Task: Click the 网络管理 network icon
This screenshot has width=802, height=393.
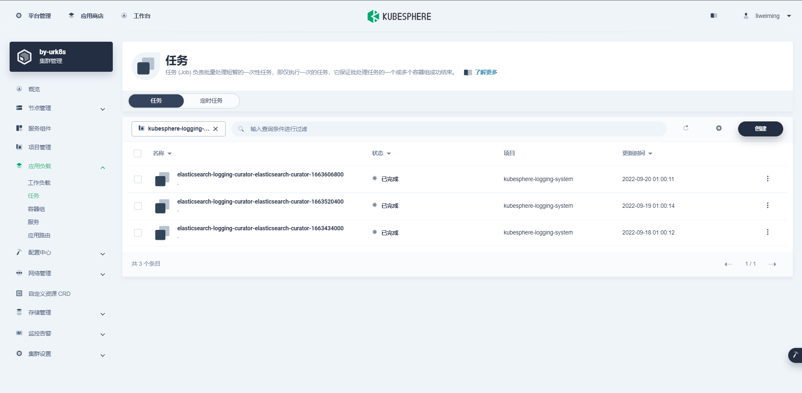Action: (19, 273)
